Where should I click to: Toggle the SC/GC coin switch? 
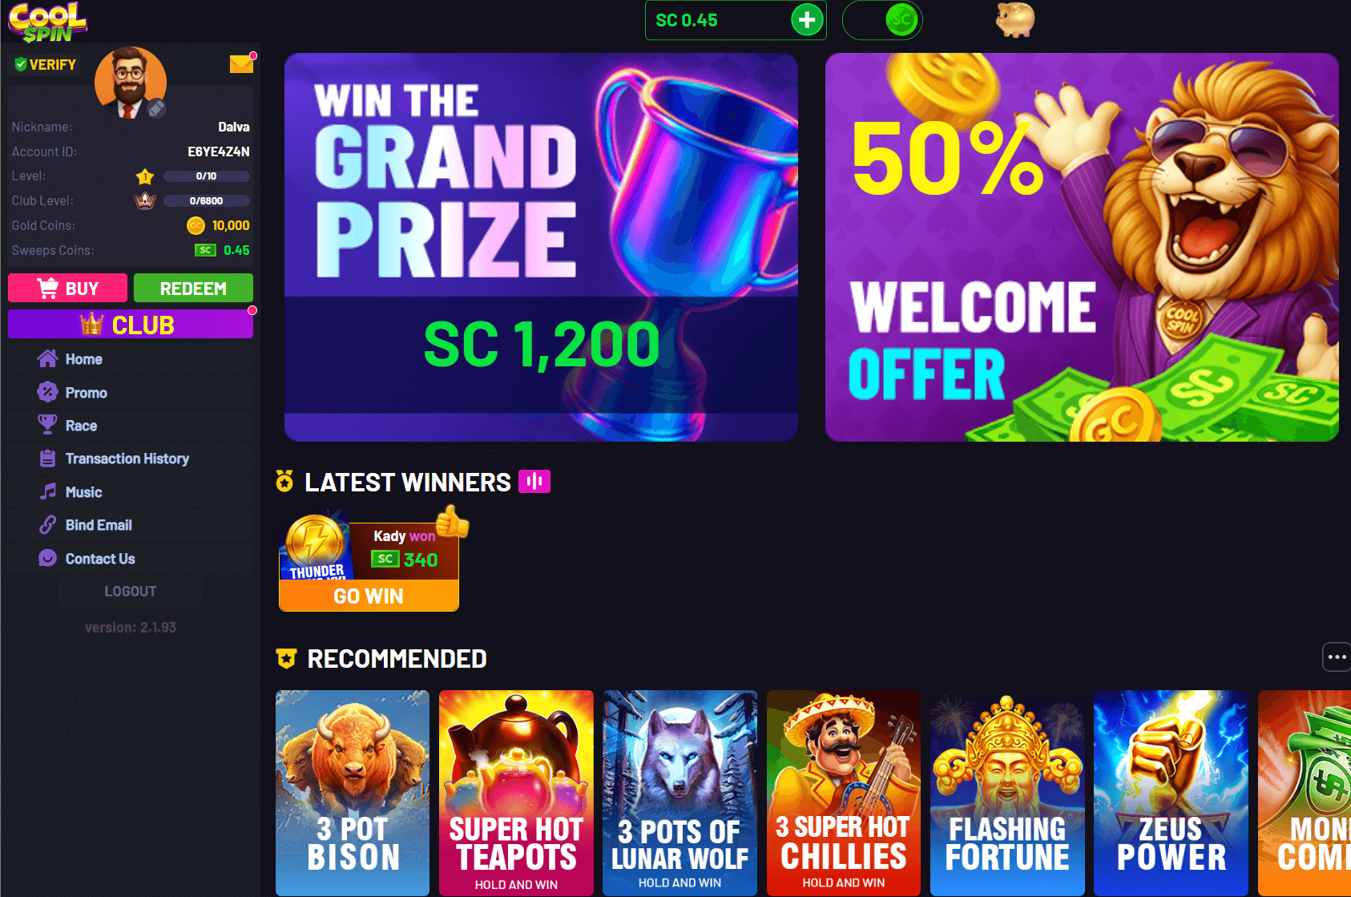(x=882, y=20)
